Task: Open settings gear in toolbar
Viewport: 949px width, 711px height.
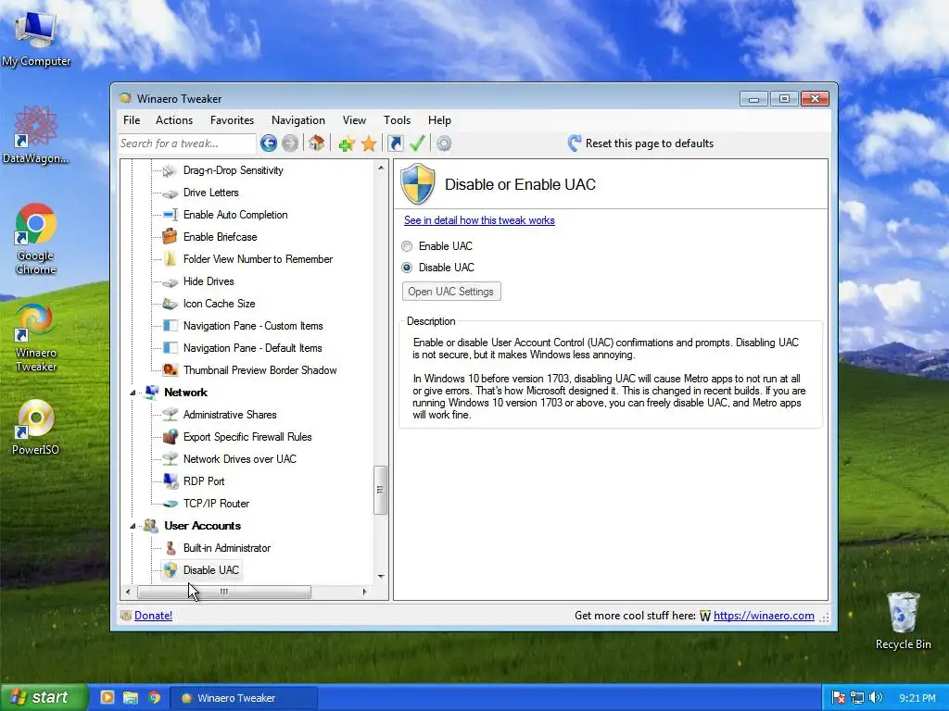Action: [x=444, y=143]
